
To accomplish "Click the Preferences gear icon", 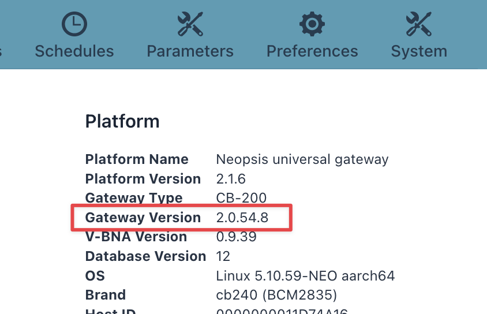I will coord(312,24).
